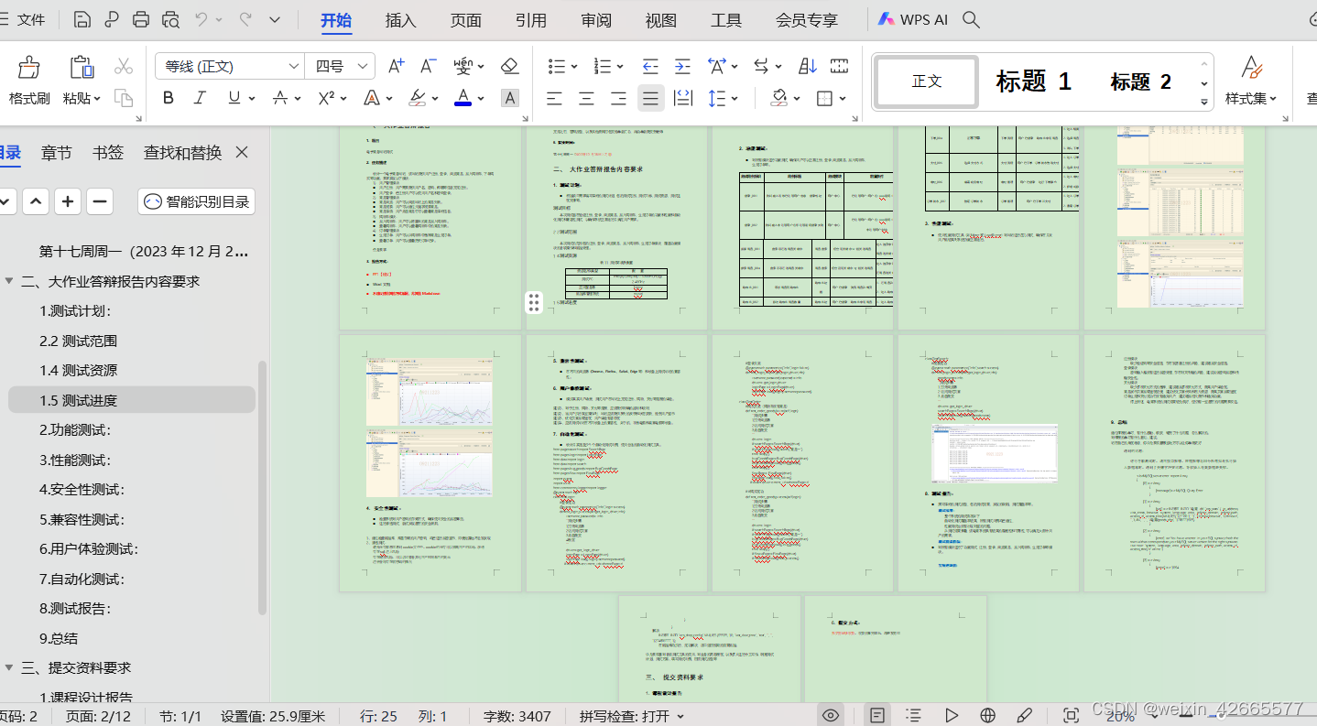Viewport: 1317px width, 726px height.
Task: Click the Redo arrow icon
Action: pyautogui.click(x=245, y=19)
